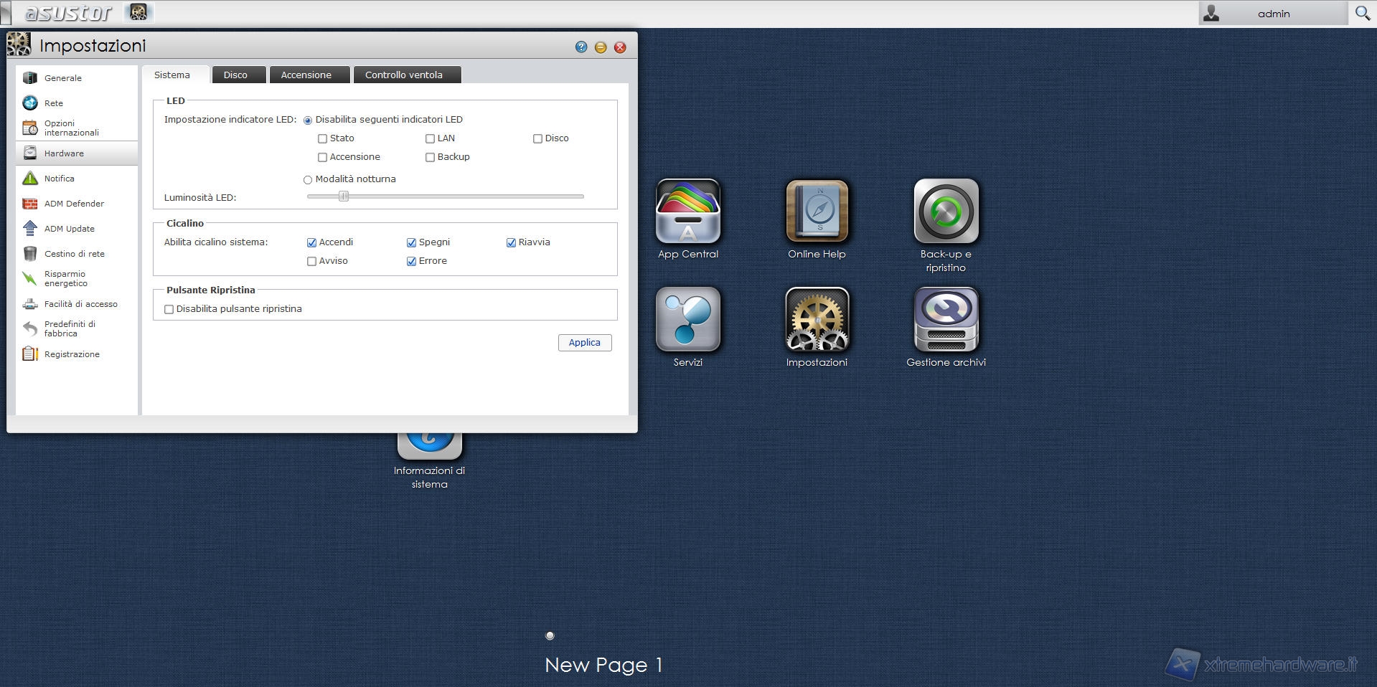Click the Applica button
This screenshot has height=687, width=1377.
tap(584, 343)
